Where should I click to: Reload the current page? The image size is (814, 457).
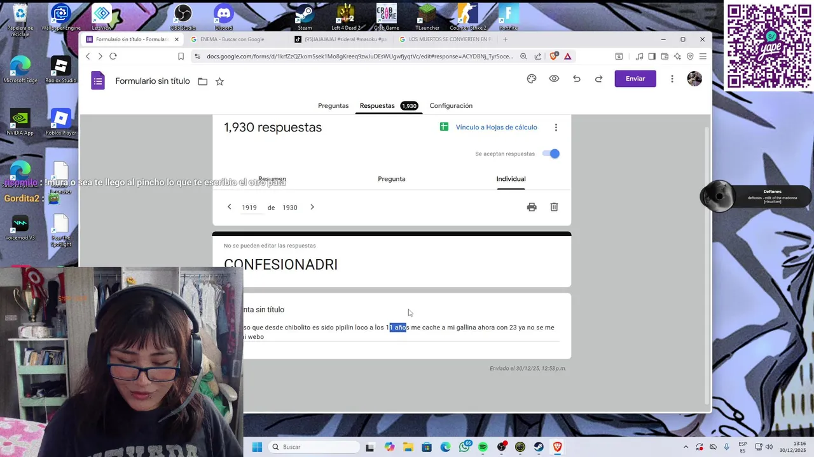(113, 56)
